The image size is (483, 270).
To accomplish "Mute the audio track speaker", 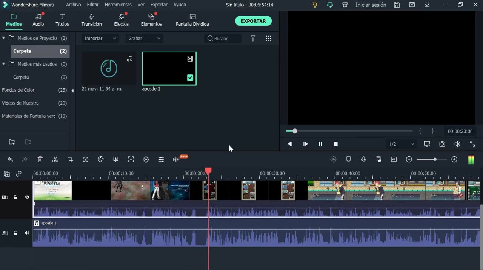I will 27,233.
